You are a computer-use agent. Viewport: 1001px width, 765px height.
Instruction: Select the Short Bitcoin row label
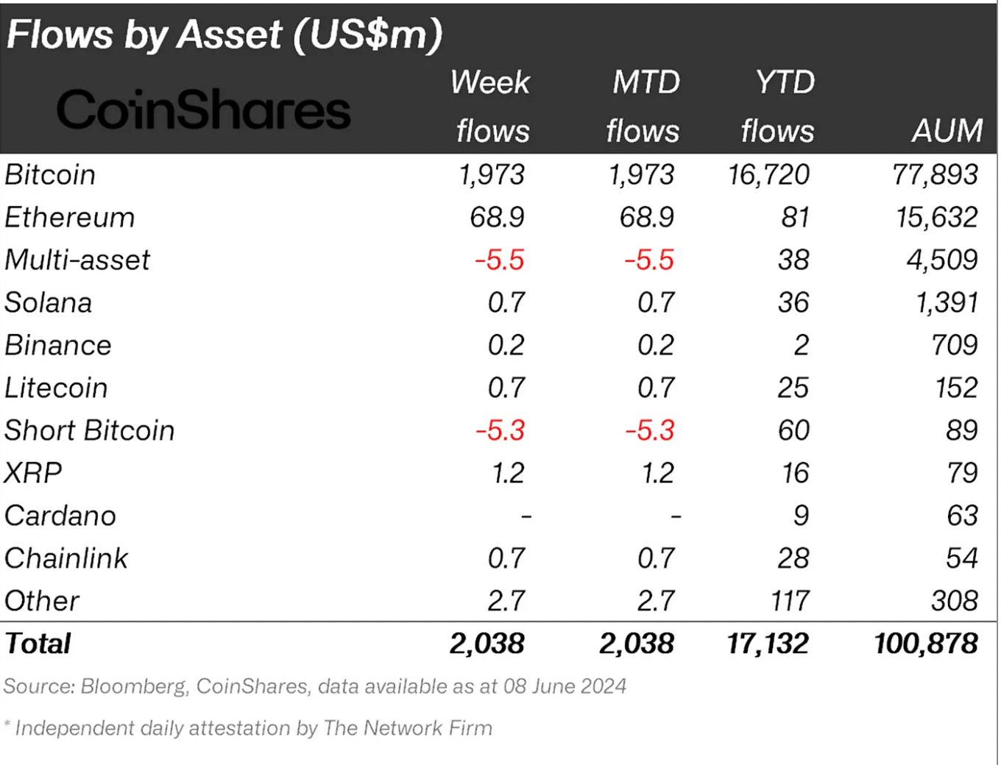point(90,431)
